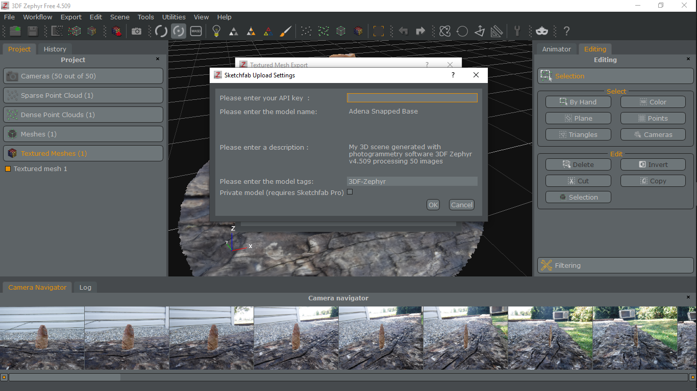Expand the Sparse Point Cloud (1) section
Screen dimensions: 697x391
pyautogui.click(x=83, y=95)
